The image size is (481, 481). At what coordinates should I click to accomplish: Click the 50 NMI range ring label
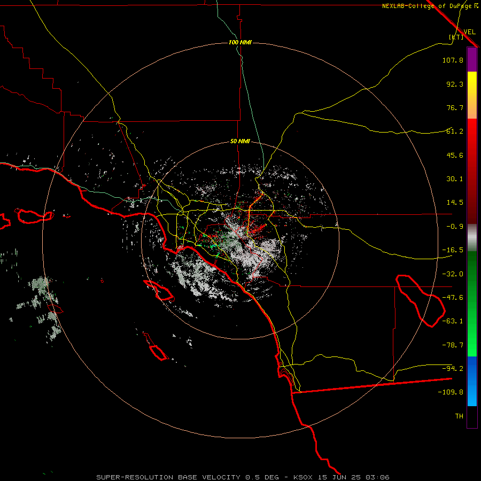pos(240,141)
